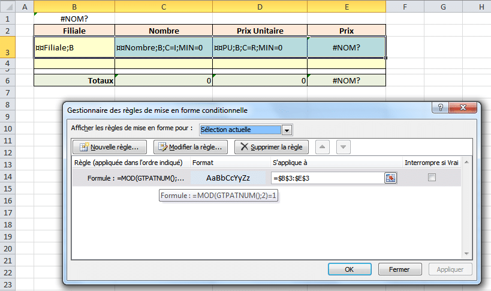The height and width of the screenshot is (291, 491).
Task: Click the Fermer button
Action: point(399,269)
